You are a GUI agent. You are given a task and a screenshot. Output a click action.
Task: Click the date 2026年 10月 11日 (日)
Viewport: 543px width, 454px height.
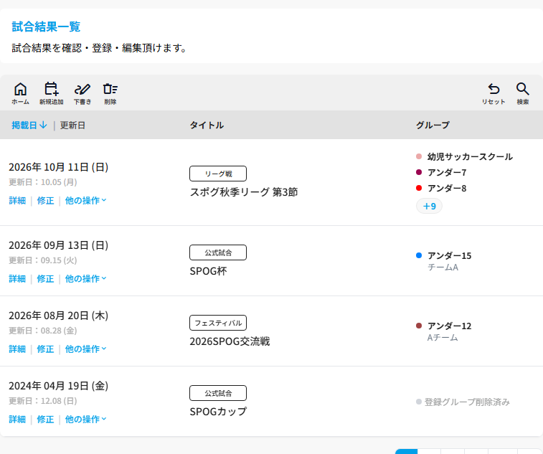coord(59,167)
